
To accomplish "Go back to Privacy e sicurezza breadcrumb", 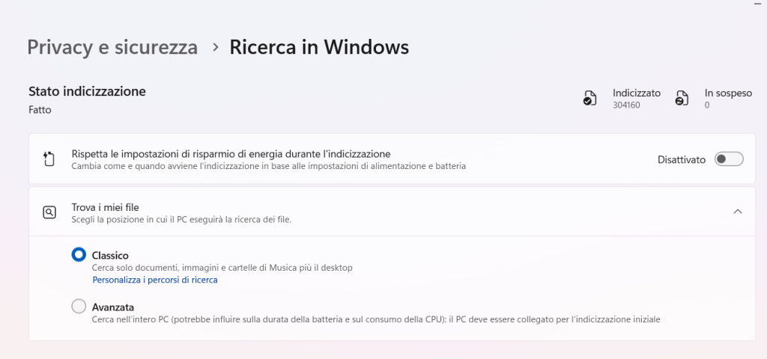I will [x=112, y=47].
